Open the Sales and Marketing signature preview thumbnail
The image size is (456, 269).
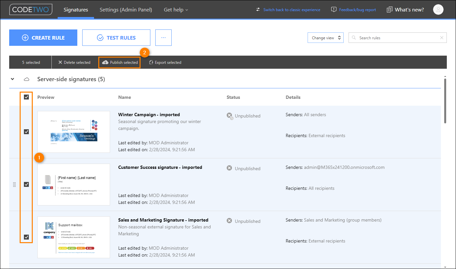click(x=74, y=237)
